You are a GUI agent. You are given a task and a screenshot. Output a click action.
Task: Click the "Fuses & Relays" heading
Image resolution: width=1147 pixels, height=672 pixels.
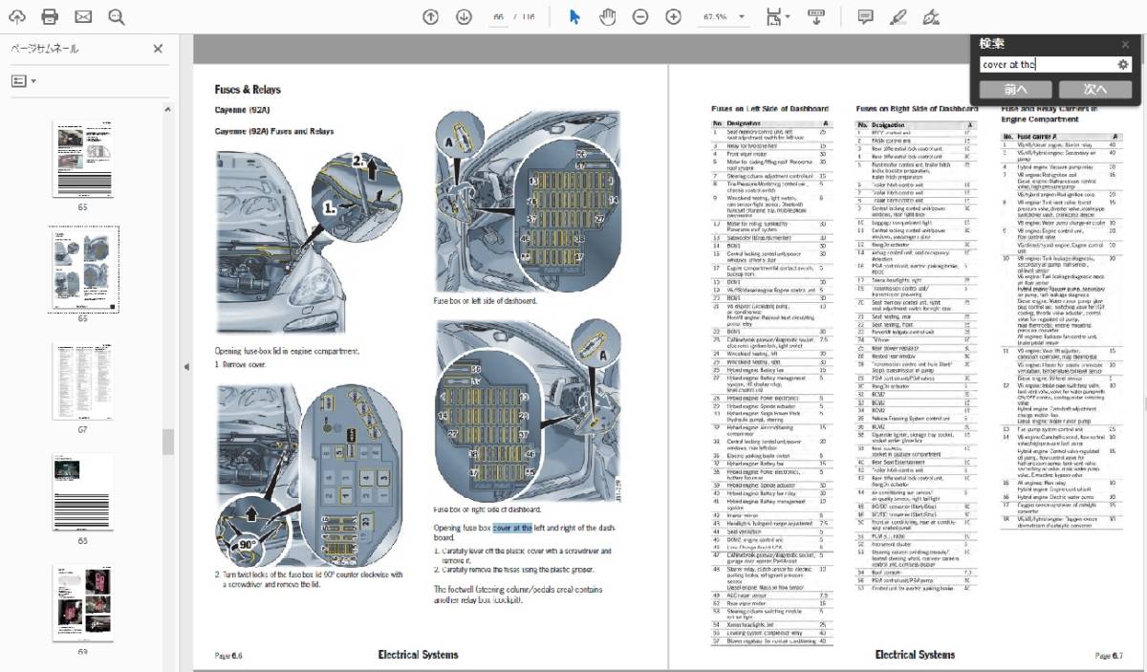pyautogui.click(x=248, y=90)
